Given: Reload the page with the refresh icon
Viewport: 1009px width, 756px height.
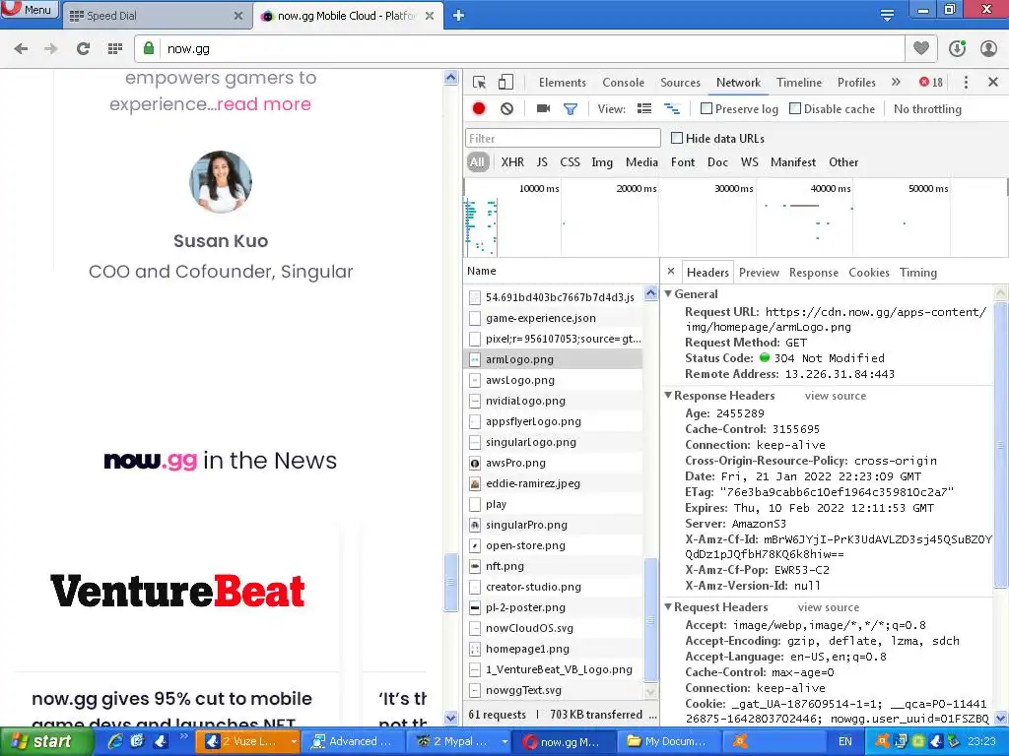Looking at the screenshot, I should click(83, 49).
